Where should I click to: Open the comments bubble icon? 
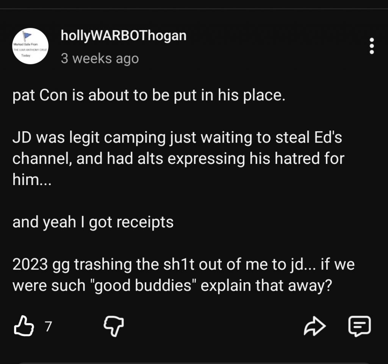point(359,326)
